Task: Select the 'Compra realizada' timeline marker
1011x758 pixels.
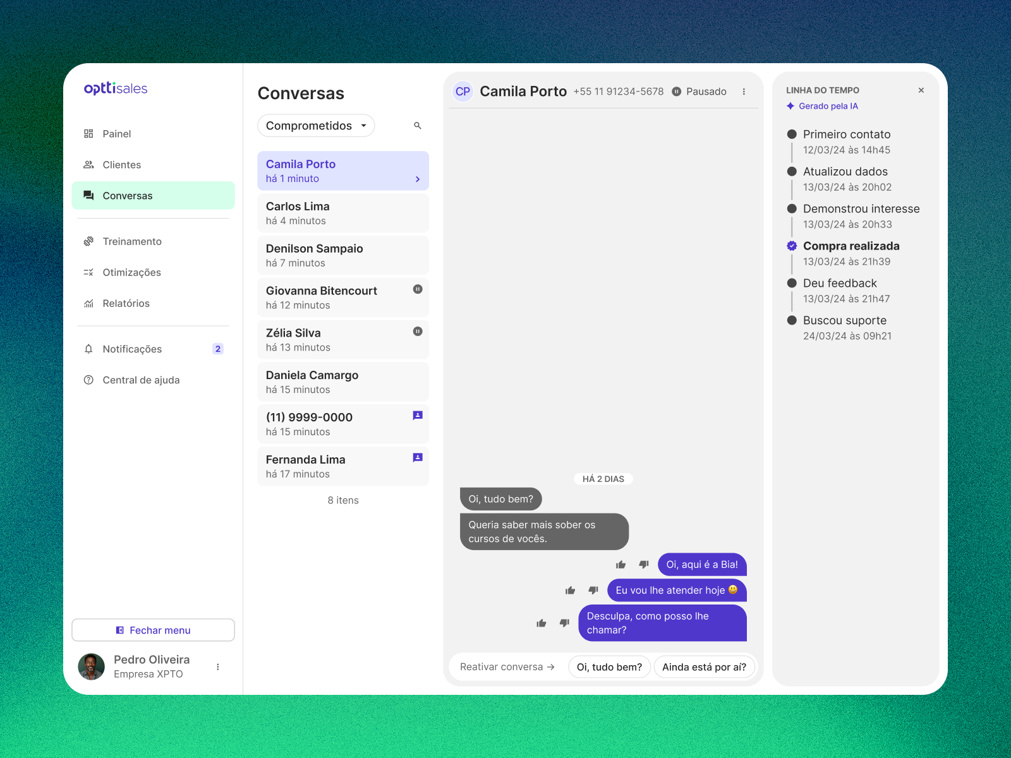Action: [x=792, y=246]
